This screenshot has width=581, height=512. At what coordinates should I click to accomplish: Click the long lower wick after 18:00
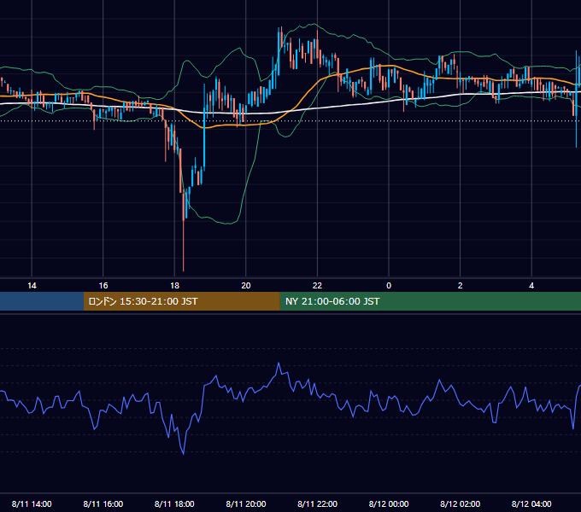(x=184, y=246)
